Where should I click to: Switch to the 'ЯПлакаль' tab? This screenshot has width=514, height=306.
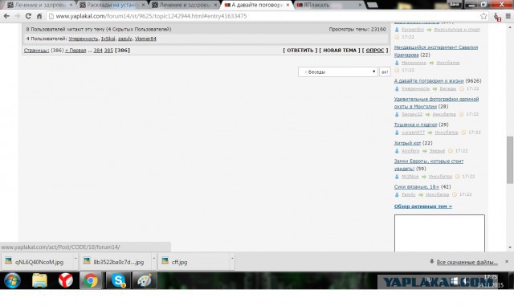(x=328, y=5)
